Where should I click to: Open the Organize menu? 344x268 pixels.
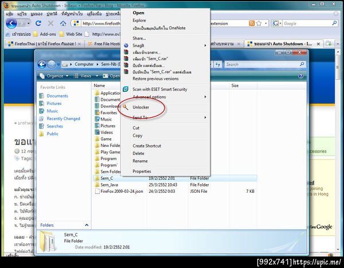(54, 76)
